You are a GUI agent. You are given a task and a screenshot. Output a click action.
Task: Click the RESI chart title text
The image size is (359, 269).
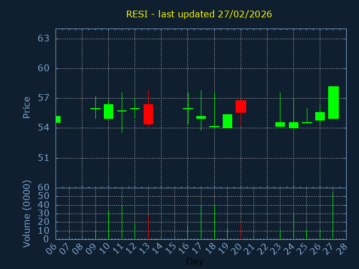(199, 14)
